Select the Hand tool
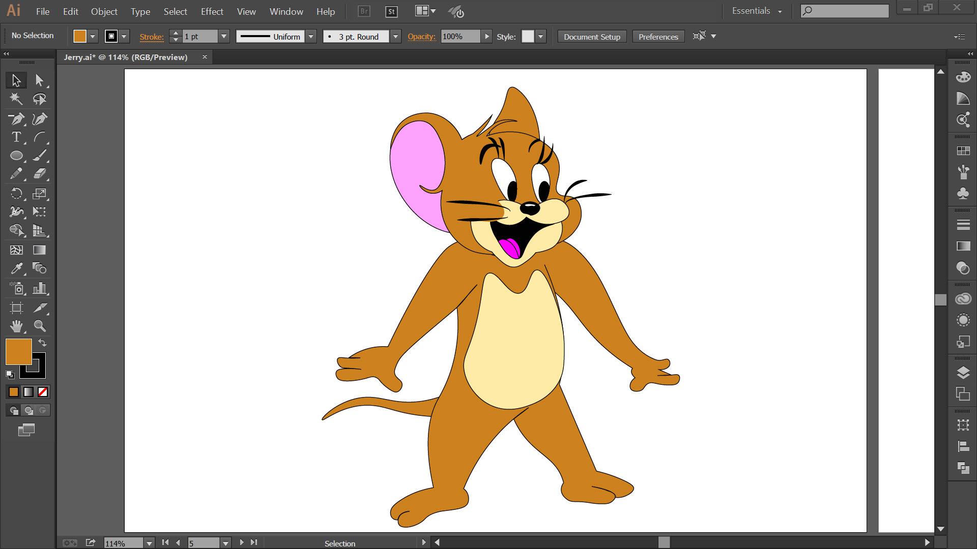 pyautogui.click(x=16, y=326)
